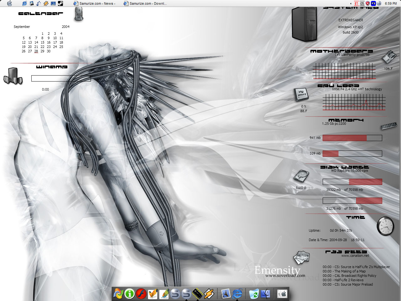The height and width of the screenshot is (301, 401).
Task: Open the orange feather dock icon
Action: 153,293
